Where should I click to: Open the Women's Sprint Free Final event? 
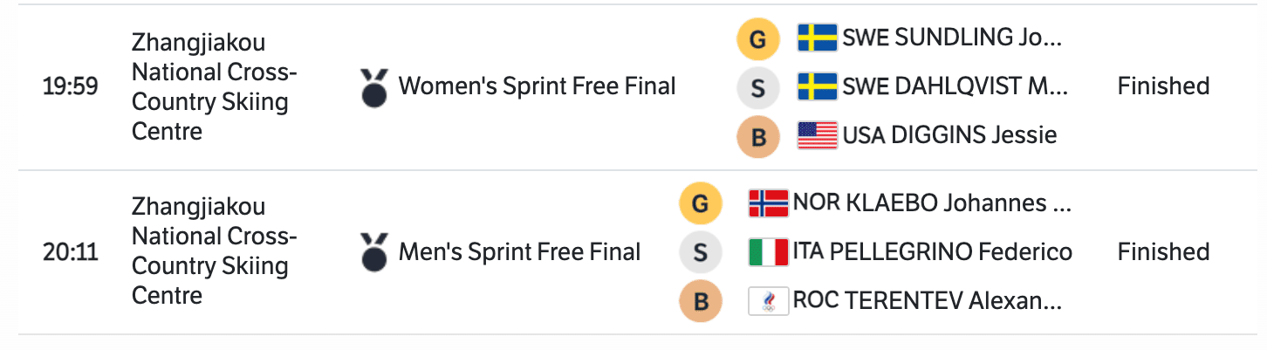537,87
